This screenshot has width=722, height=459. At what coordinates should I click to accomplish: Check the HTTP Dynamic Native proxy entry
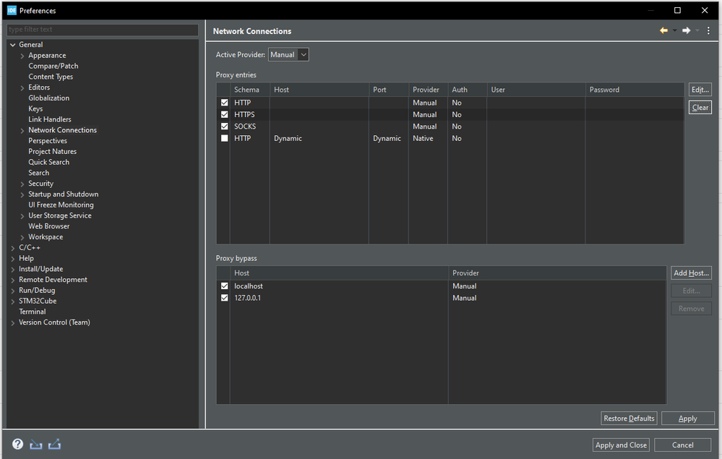224,138
